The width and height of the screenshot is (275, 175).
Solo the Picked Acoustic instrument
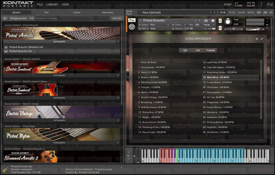(x=220, y=21)
